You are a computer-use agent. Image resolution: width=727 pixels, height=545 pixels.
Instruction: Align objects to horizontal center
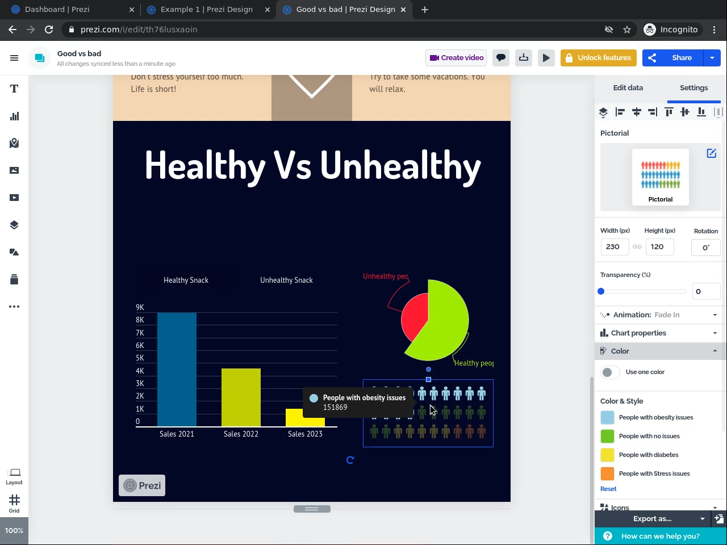click(x=637, y=112)
